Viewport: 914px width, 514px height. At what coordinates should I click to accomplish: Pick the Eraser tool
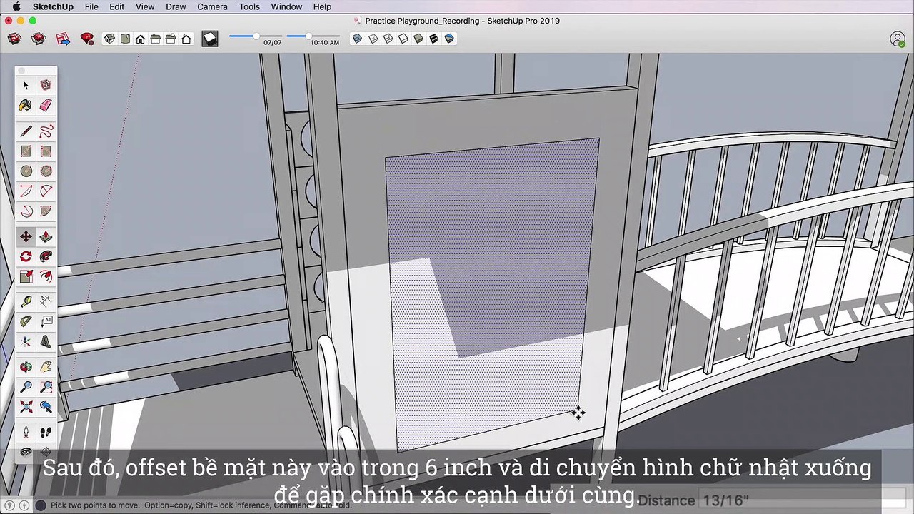pos(46,106)
